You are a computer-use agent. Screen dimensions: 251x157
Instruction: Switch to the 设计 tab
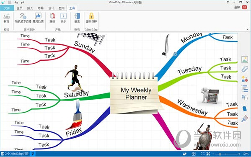[51, 8]
